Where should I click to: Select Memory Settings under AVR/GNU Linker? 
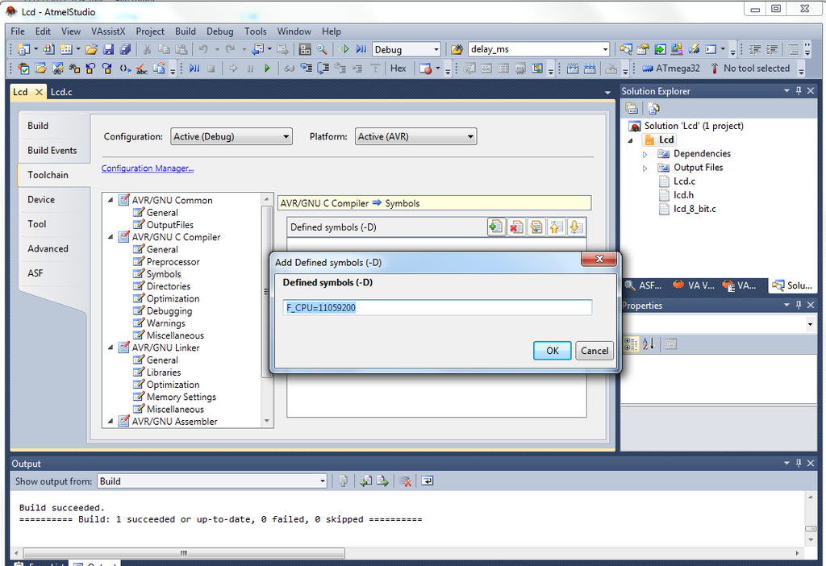coord(181,397)
